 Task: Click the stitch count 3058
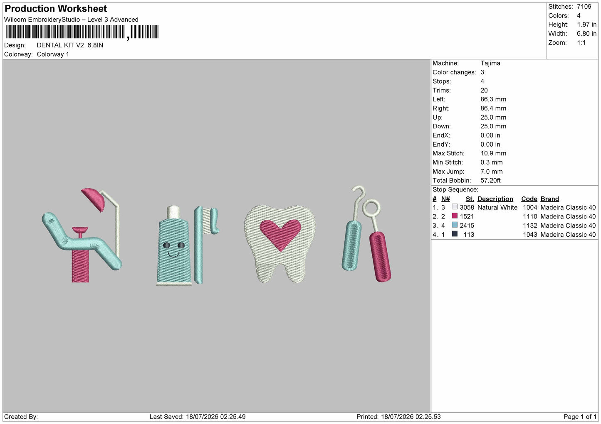pos(467,208)
